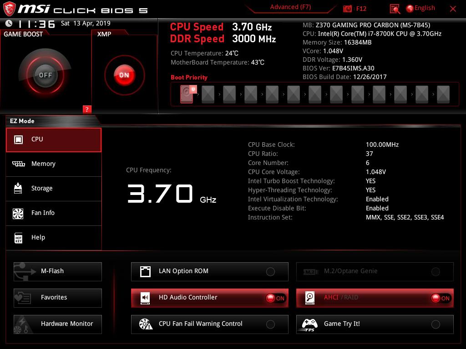Toggle the AHCI / RAID ON switch
Viewport: 466px width, 349px height.
[441, 298]
